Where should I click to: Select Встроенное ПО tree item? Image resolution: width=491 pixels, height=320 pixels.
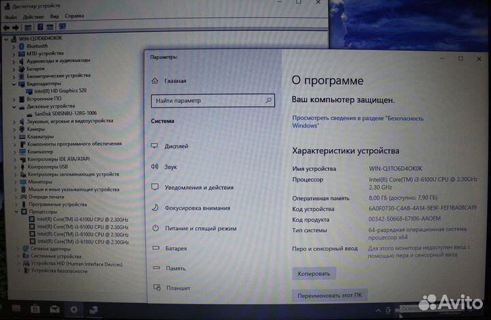(x=44, y=99)
